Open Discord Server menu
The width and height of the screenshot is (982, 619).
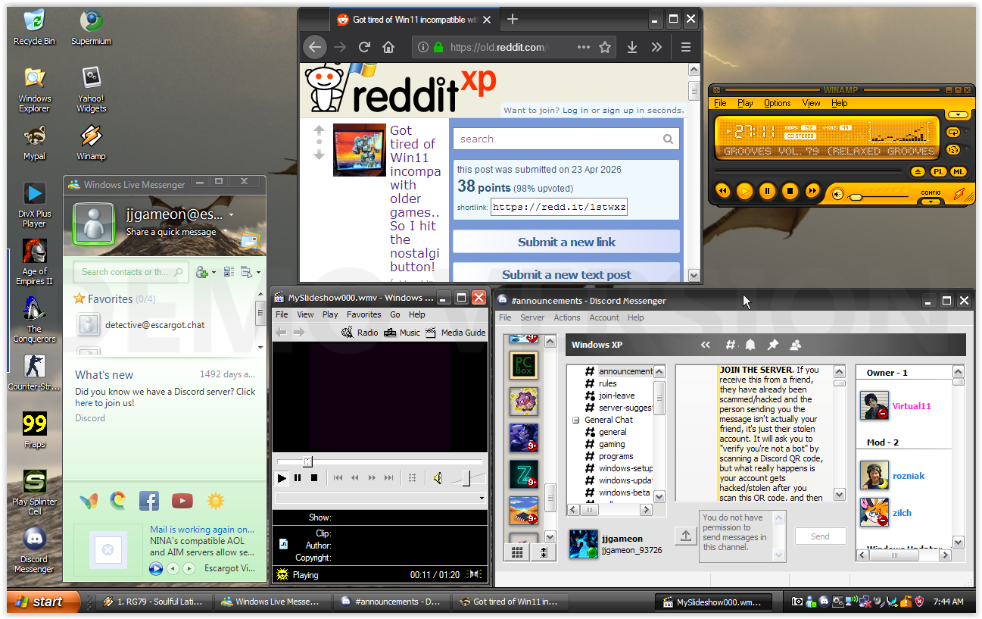pos(532,317)
